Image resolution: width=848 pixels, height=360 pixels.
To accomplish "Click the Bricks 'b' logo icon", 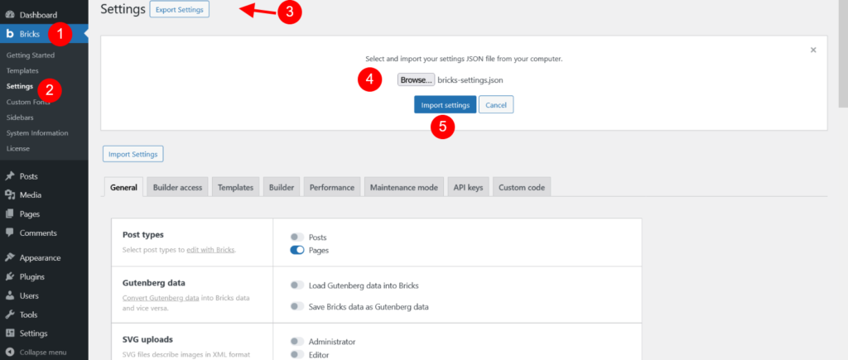I will 10,34.
